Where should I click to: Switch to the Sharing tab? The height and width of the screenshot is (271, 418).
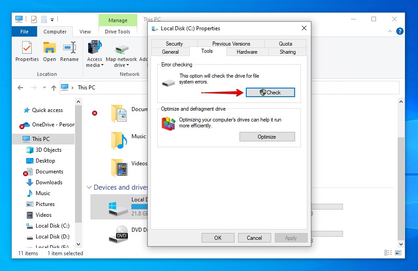click(287, 51)
